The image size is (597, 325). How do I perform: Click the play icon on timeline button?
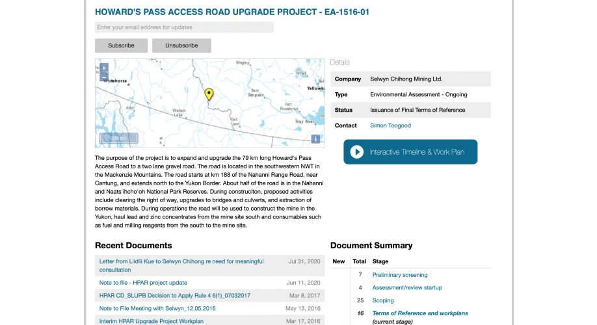click(357, 152)
